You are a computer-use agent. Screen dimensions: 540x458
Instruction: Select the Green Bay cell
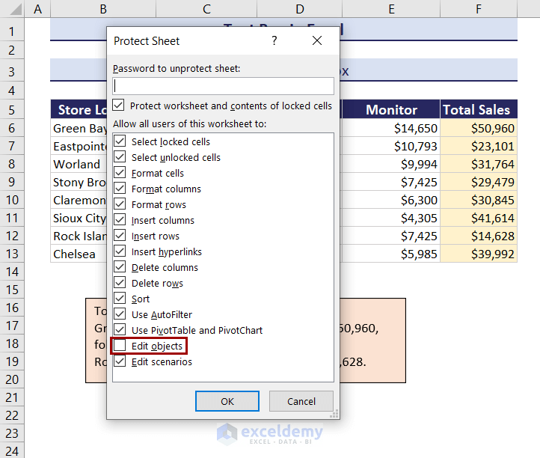[x=79, y=128]
